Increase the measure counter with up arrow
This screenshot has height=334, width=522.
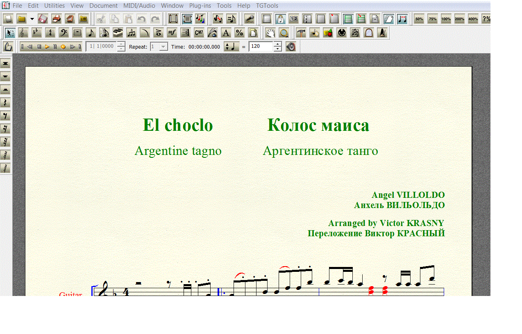point(121,44)
